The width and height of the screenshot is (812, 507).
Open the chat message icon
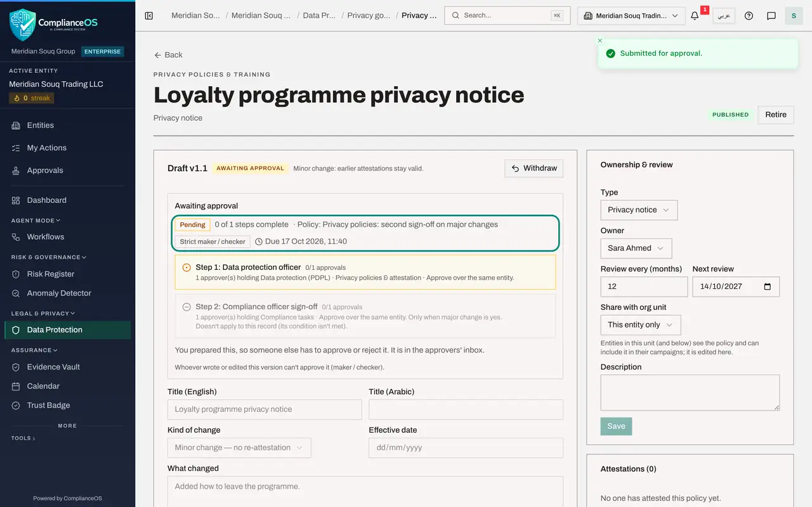click(x=771, y=16)
